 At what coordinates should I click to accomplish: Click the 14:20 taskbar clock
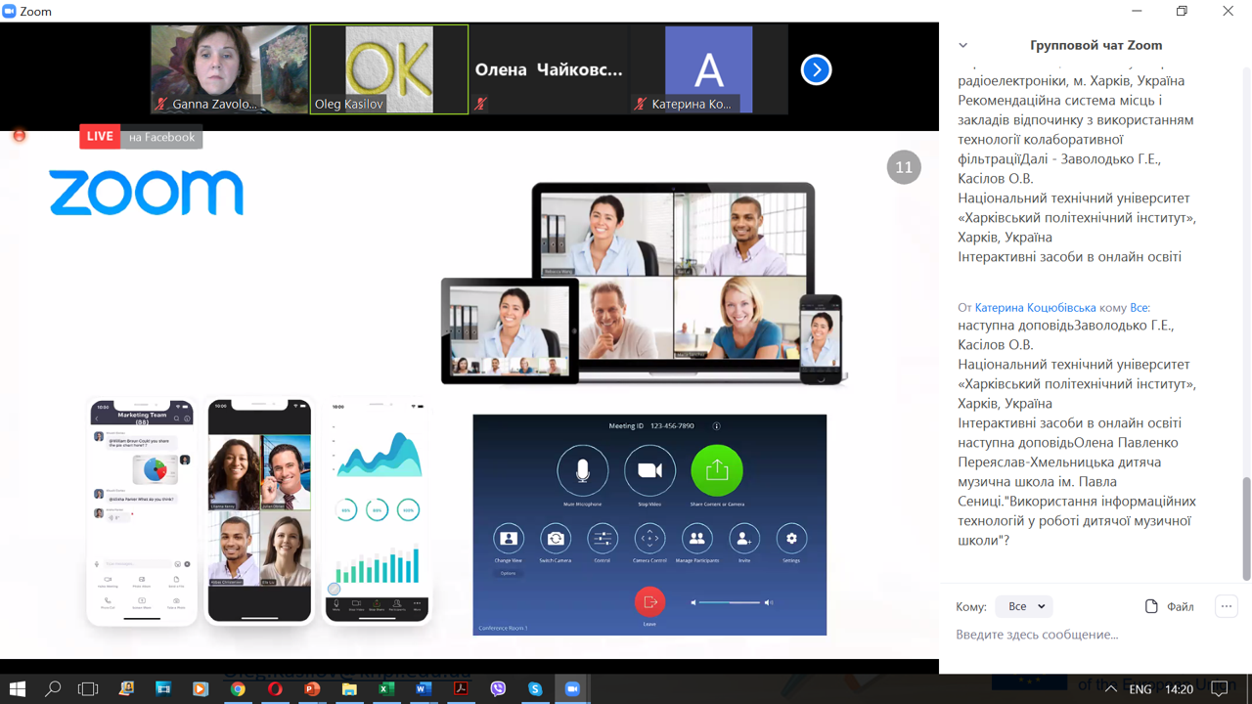click(x=1180, y=689)
